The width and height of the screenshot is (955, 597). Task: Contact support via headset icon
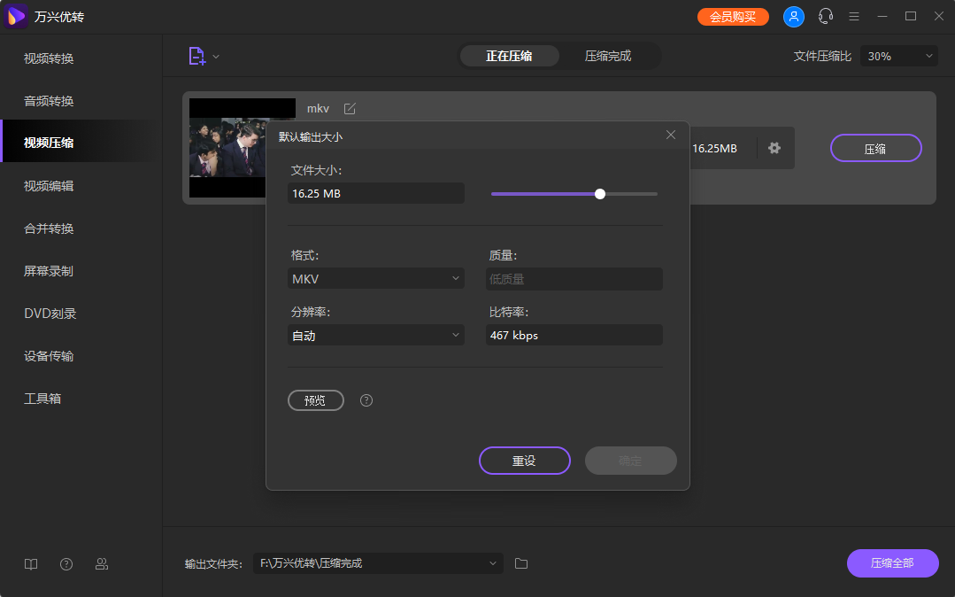[825, 16]
